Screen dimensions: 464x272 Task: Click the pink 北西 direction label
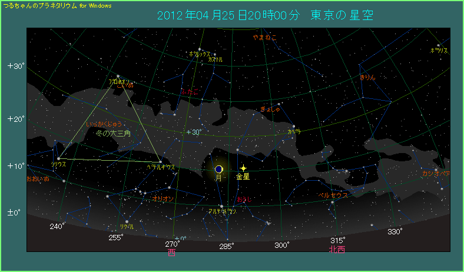pyautogui.click(x=337, y=250)
